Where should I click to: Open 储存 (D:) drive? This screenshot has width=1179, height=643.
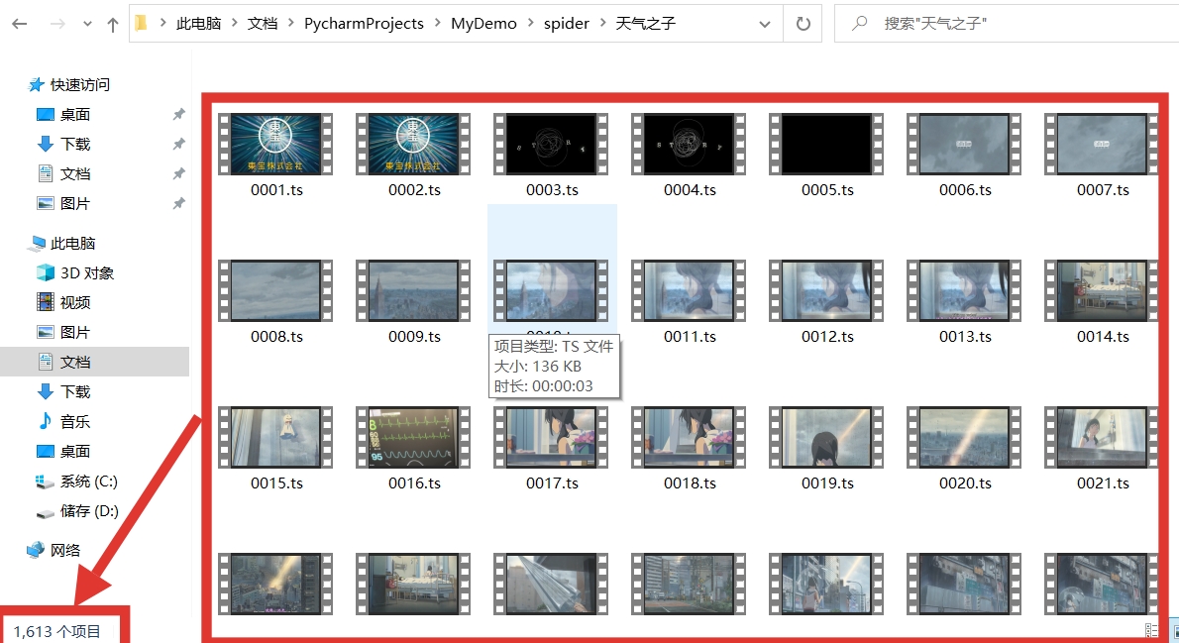(89, 511)
